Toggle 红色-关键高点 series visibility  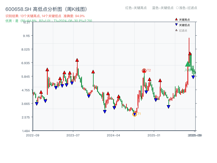coord(136,8)
